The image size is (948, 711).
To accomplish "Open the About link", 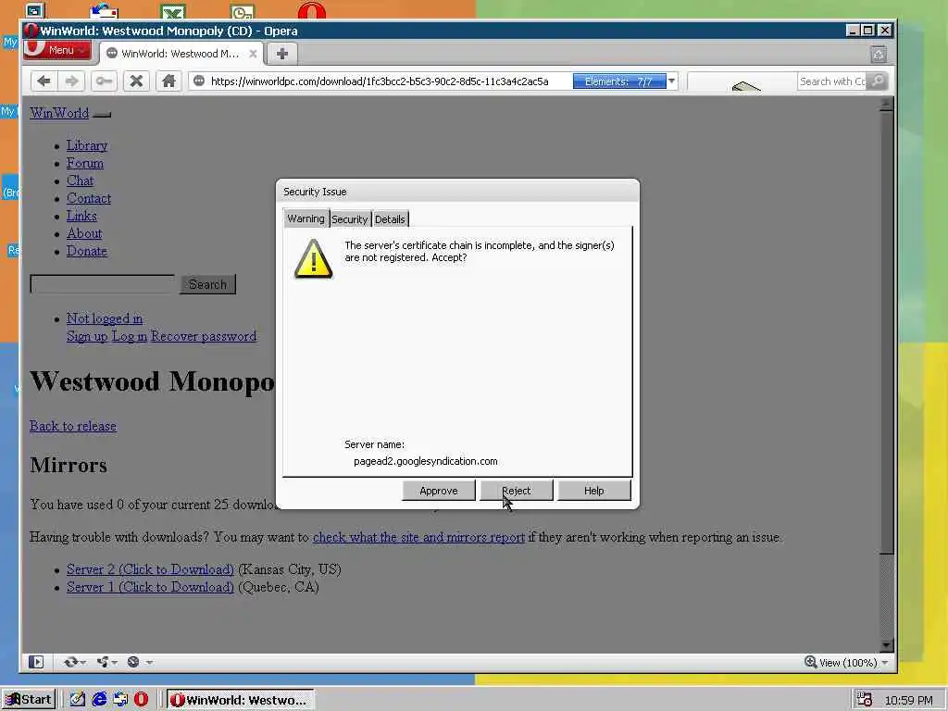I will pos(84,233).
